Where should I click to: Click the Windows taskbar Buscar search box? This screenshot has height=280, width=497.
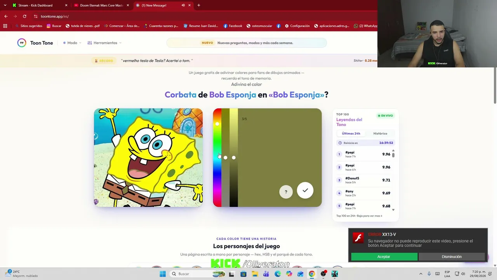pyautogui.click(x=198, y=274)
